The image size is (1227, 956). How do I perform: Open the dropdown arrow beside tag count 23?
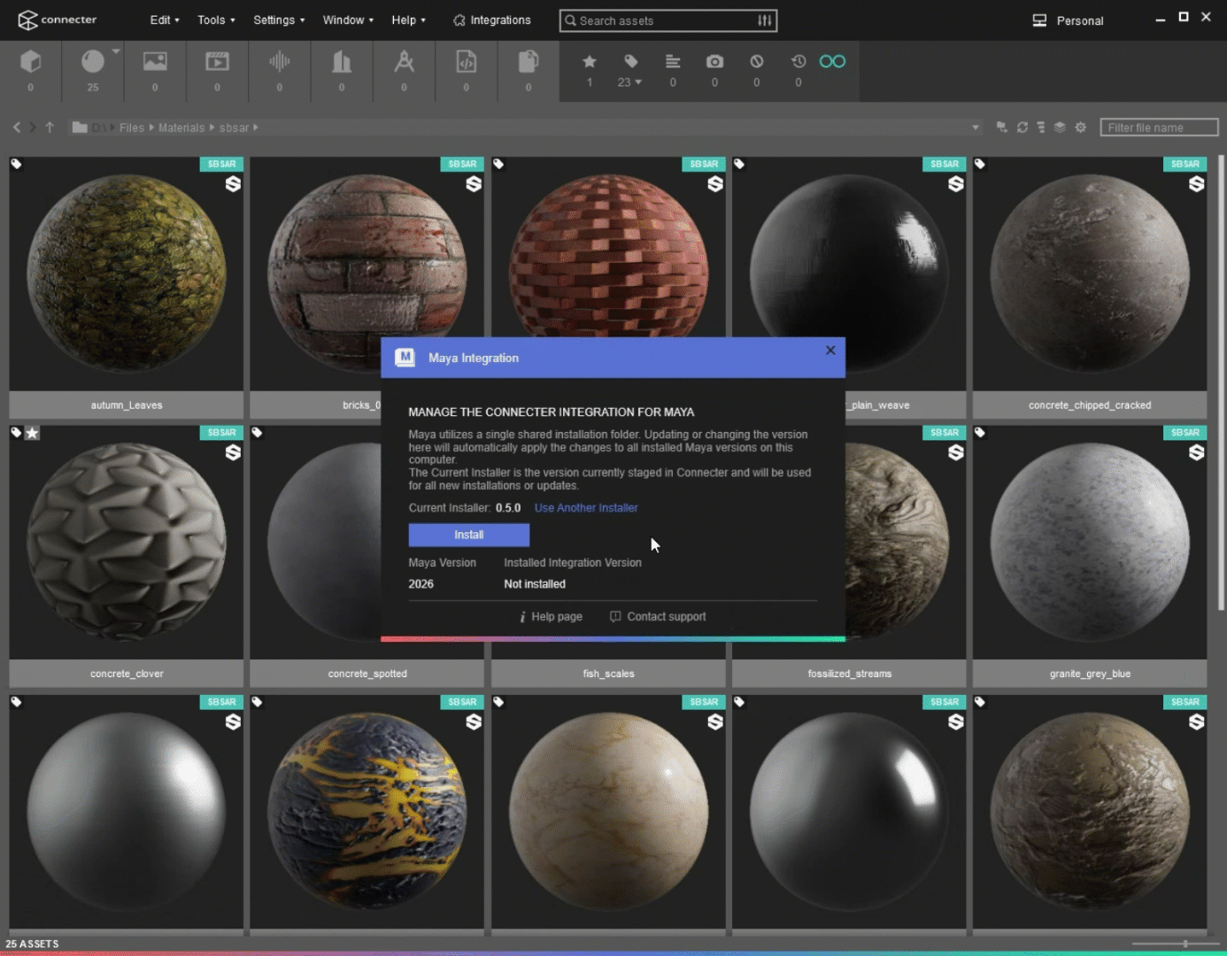(x=638, y=82)
